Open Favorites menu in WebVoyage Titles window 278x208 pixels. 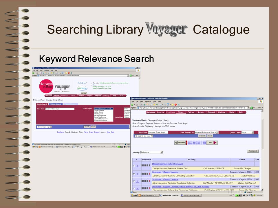[x=148, y=101]
